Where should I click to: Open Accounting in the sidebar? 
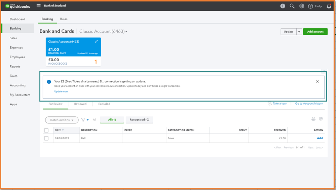coord(17,85)
